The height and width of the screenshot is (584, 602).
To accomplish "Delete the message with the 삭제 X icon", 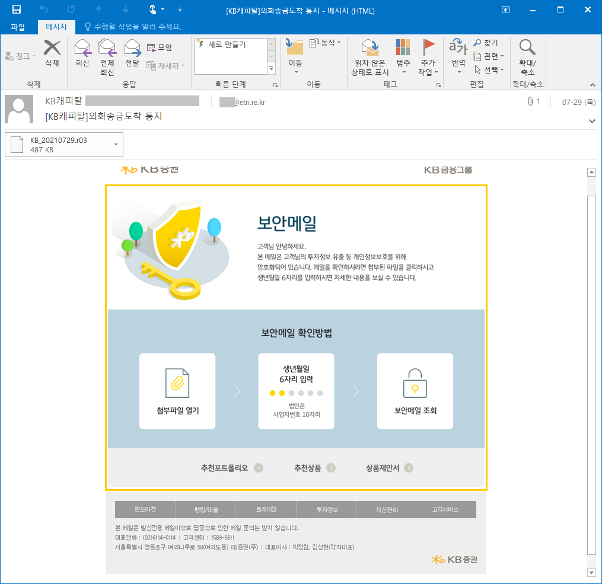I will 52,53.
